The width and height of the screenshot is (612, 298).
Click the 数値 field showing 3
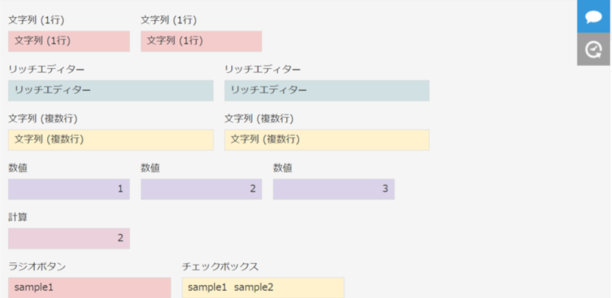coord(333,189)
